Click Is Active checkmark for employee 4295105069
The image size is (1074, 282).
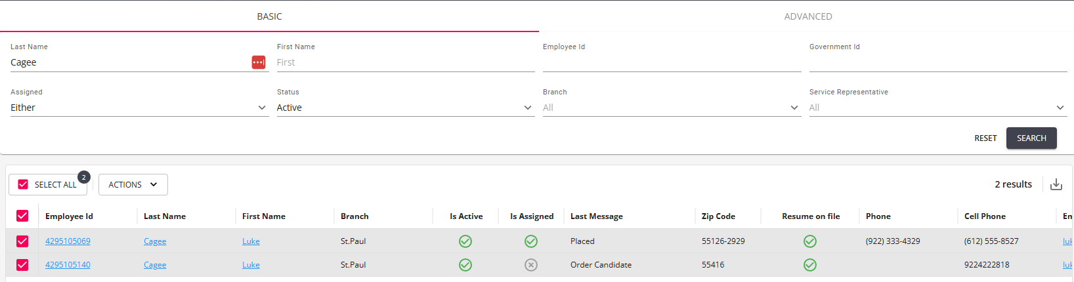pos(465,241)
